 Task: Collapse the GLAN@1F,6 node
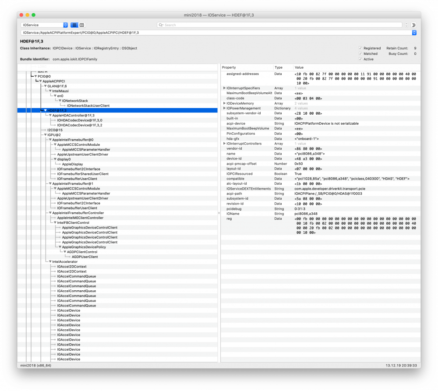[45, 86]
